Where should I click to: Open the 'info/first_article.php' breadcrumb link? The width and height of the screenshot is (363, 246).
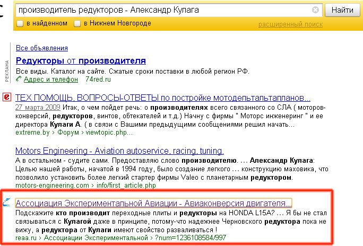coord(126,186)
